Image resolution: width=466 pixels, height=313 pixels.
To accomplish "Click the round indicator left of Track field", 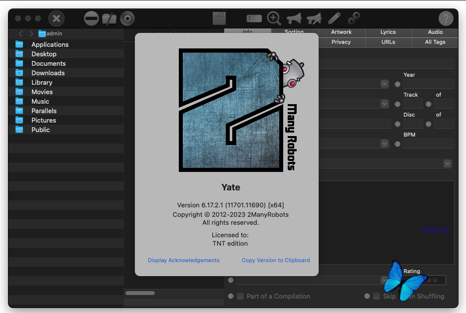I will (x=398, y=104).
